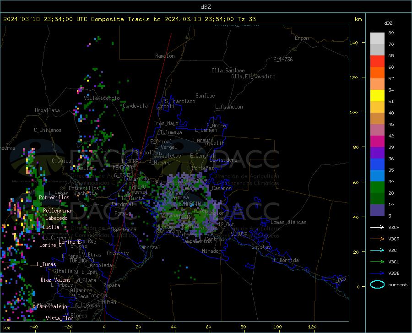Image resolution: width=412 pixels, height=333 pixels.
Task: Click the 'Anchoris' map label
Action: coord(118,253)
